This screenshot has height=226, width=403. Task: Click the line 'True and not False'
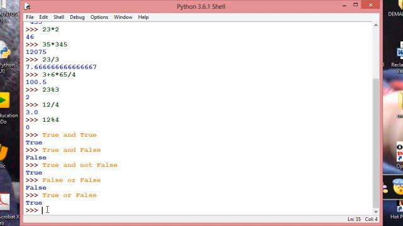pyautogui.click(x=80, y=165)
